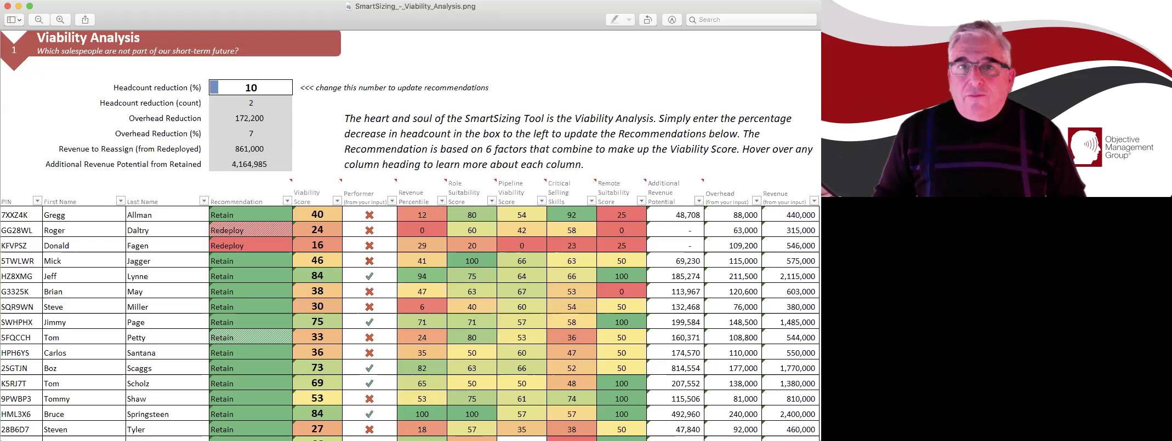Click last name cell Springsteen
The width and height of the screenshot is (1172, 441).
click(x=167, y=414)
